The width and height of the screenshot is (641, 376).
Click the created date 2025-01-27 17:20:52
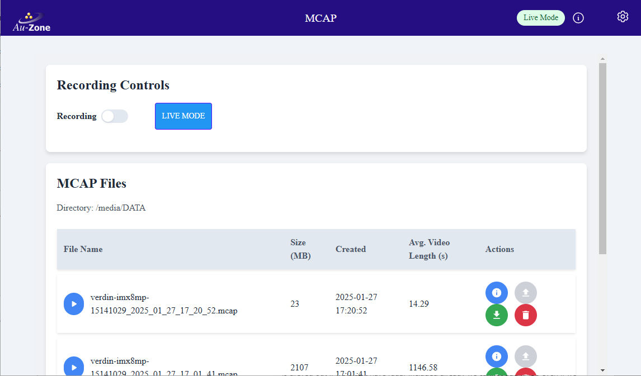coord(356,304)
